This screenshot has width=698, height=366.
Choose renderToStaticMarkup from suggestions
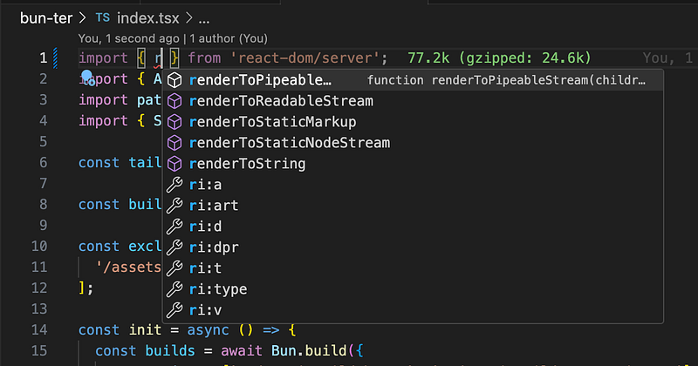(x=413, y=122)
